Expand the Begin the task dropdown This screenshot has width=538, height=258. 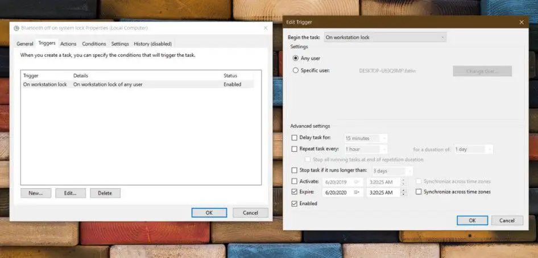(x=385, y=38)
